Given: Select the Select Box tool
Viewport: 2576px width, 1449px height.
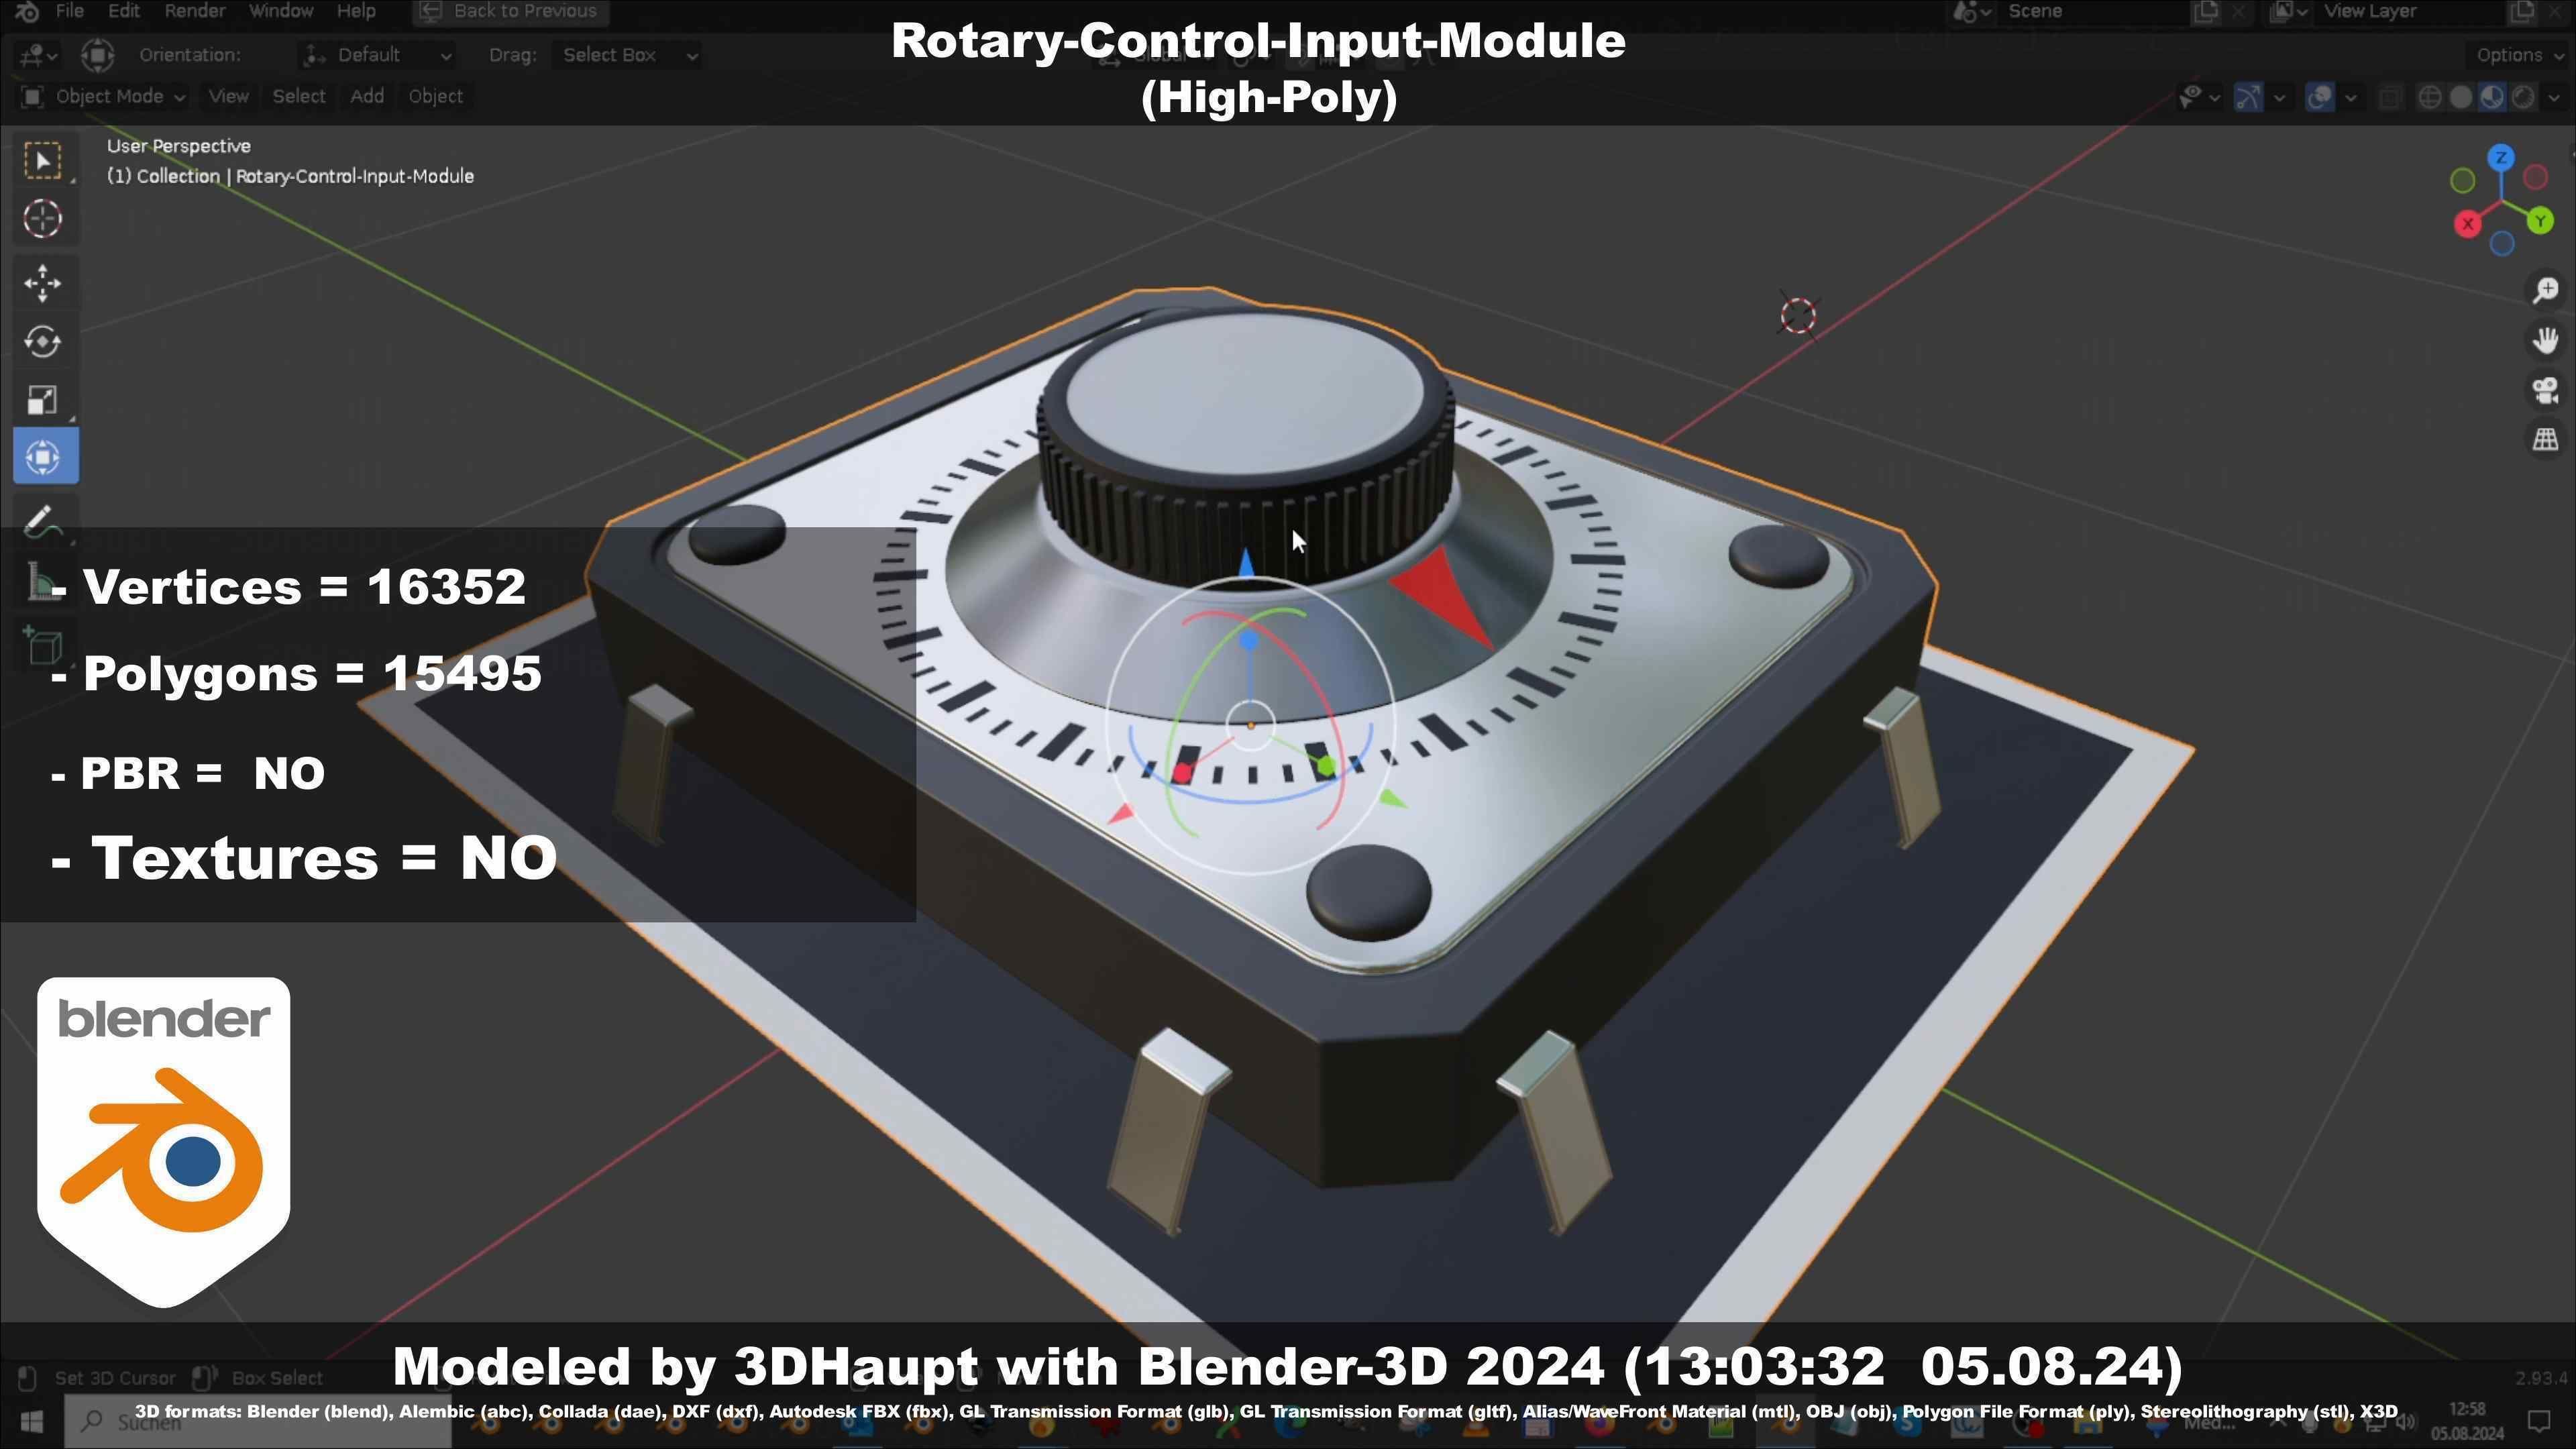Looking at the screenshot, I should click(43, 161).
